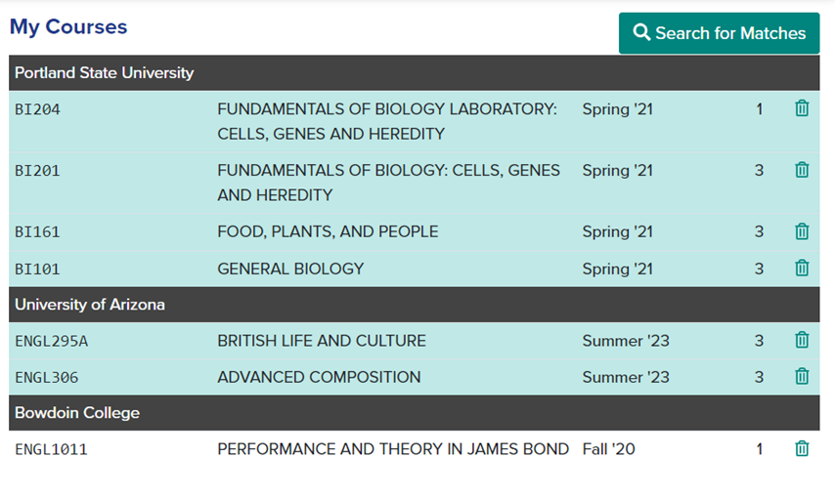
Task: Remove BI201 using its trash icon
Action: (x=802, y=170)
